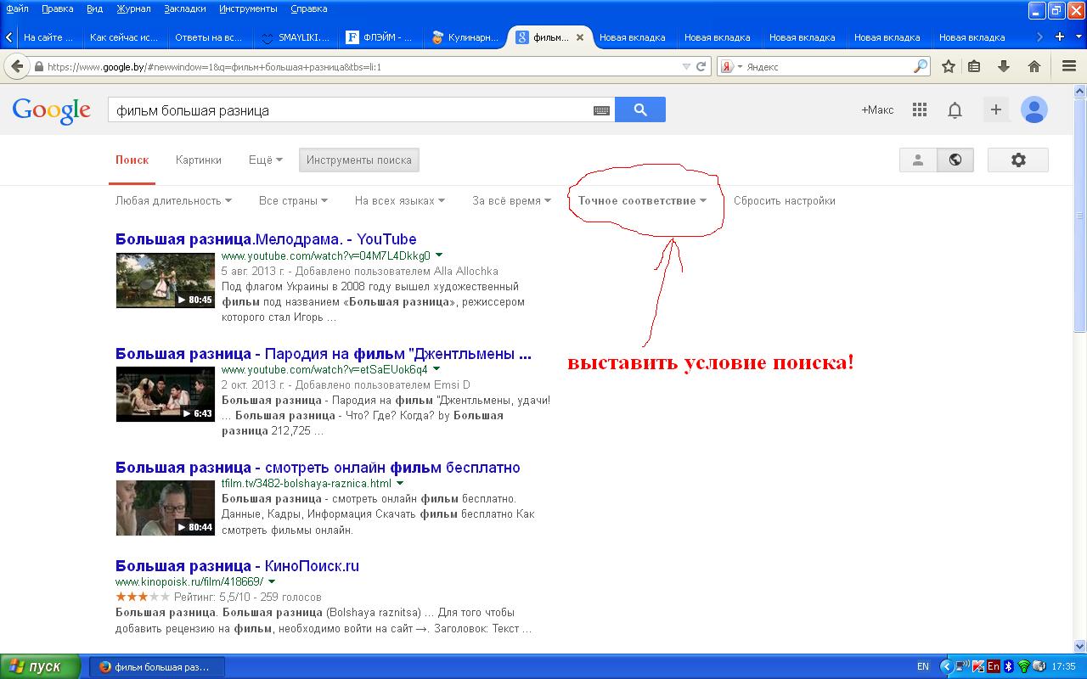The height and width of the screenshot is (679, 1087).
Task: Open the Файл menu
Action: (17, 8)
